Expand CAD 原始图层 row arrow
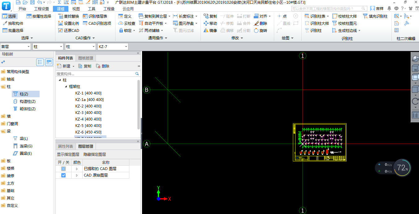This screenshot has width=419, height=214. [x=77, y=175]
